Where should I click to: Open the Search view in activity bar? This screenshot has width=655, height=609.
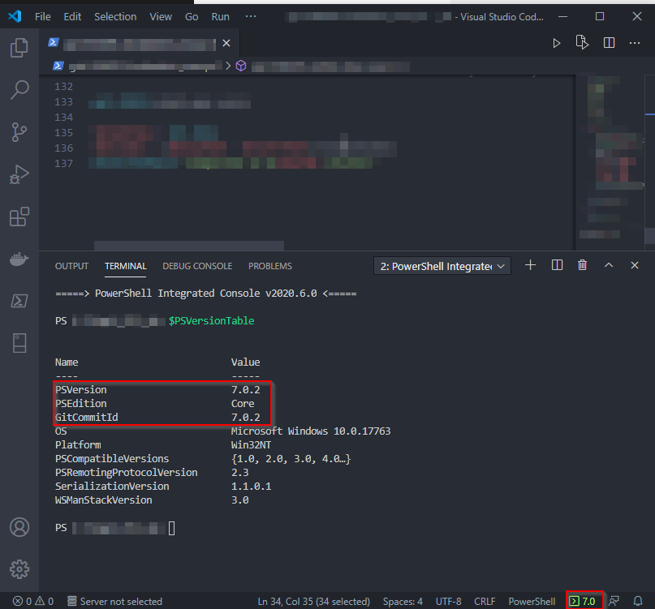(x=19, y=90)
